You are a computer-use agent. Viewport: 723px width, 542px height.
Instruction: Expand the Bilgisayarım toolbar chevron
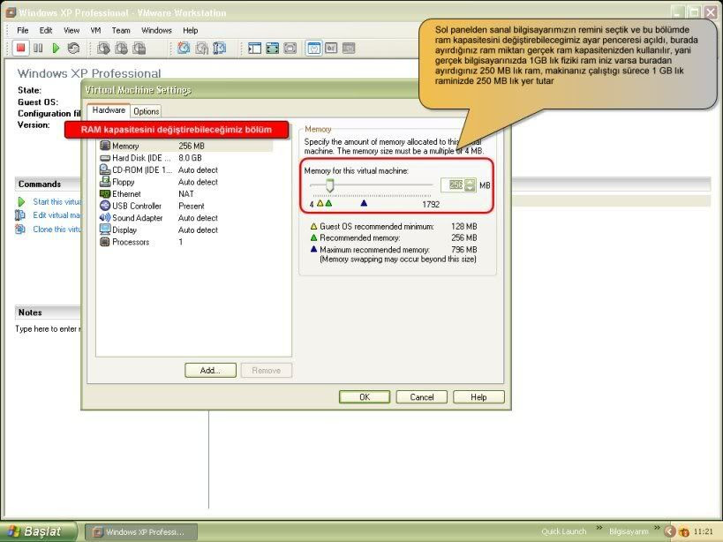click(x=657, y=528)
